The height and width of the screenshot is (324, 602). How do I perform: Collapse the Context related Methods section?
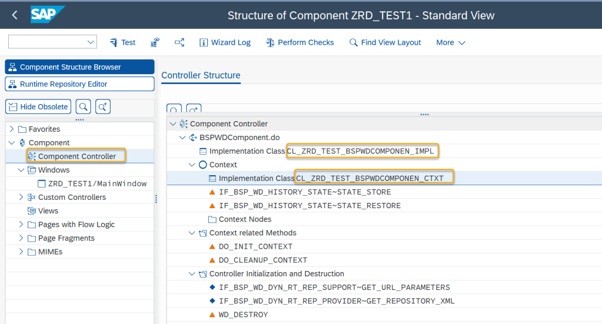tap(192, 233)
